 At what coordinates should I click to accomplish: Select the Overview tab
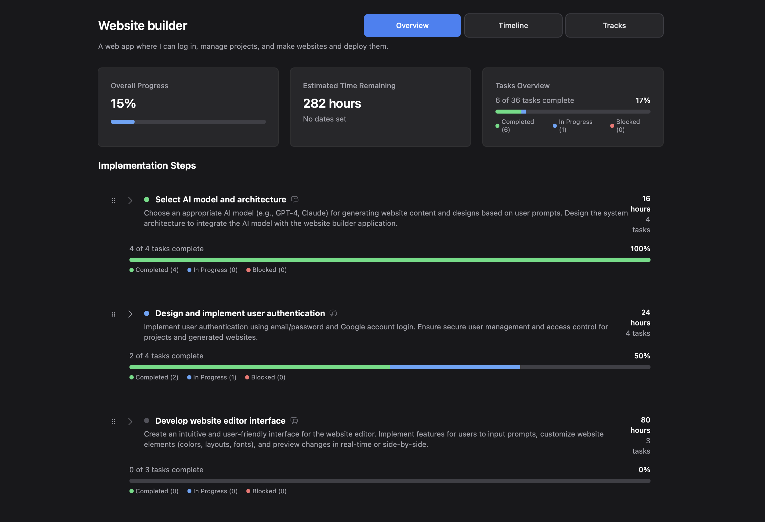pos(412,25)
